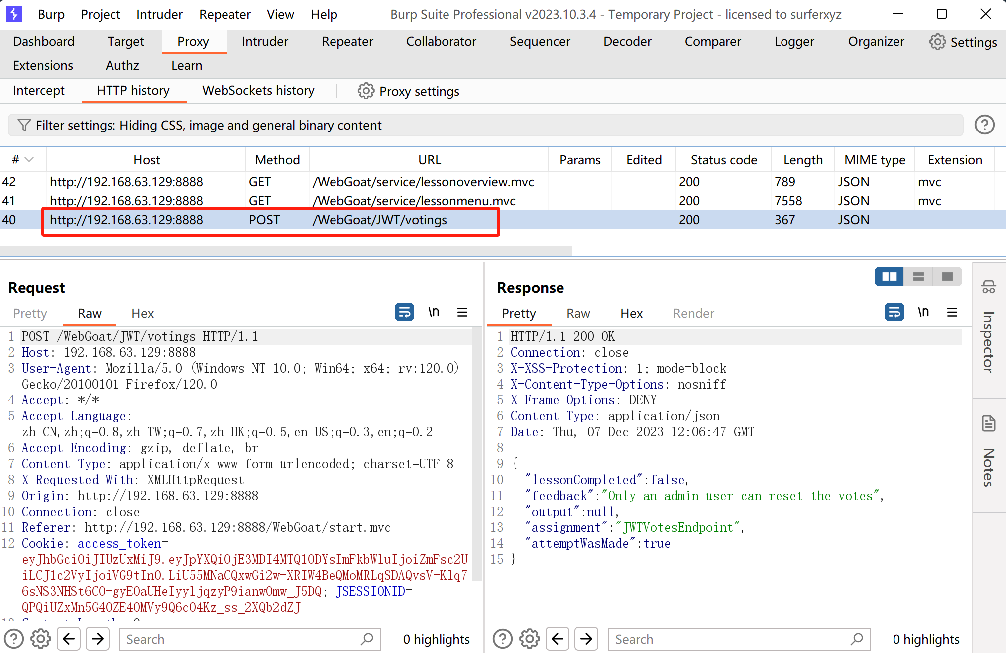Toggle Request word wrap icon
The height and width of the screenshot is (653, 1006).
tap(404, 312)
